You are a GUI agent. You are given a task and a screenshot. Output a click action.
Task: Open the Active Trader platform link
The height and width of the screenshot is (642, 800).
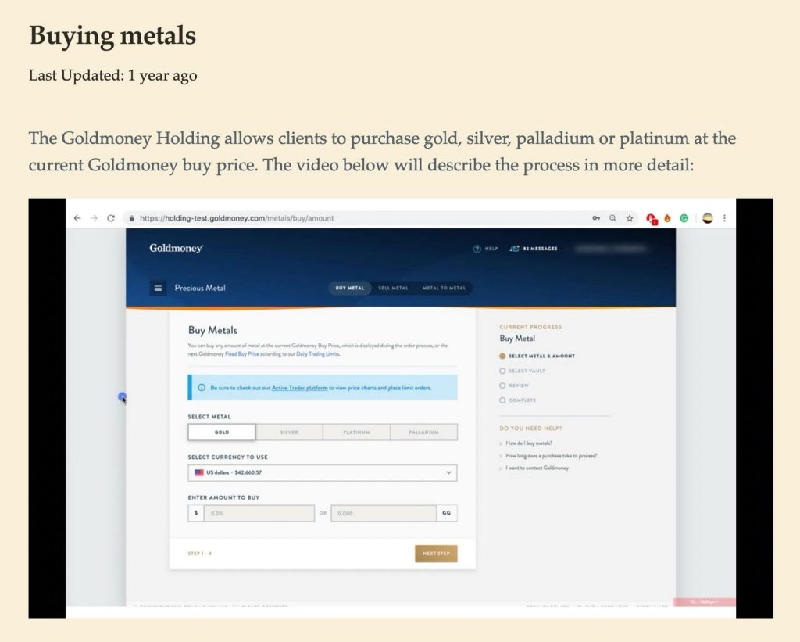(299, 388)
